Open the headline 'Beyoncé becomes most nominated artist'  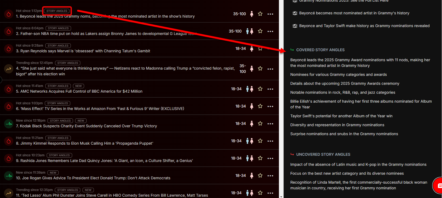(x=354, y=13)
